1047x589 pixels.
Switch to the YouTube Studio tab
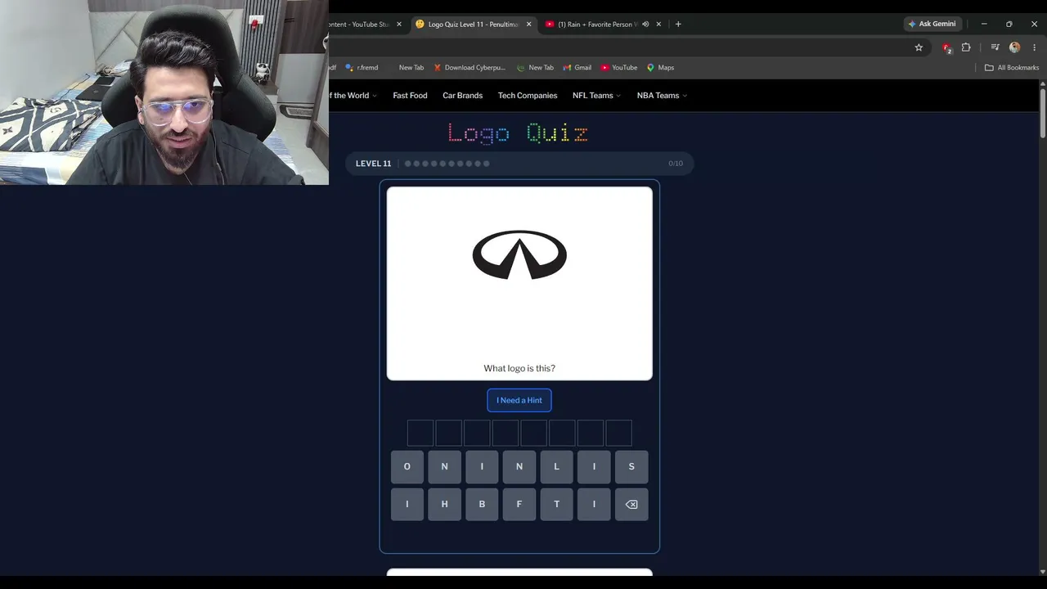[x=360, y=25]
